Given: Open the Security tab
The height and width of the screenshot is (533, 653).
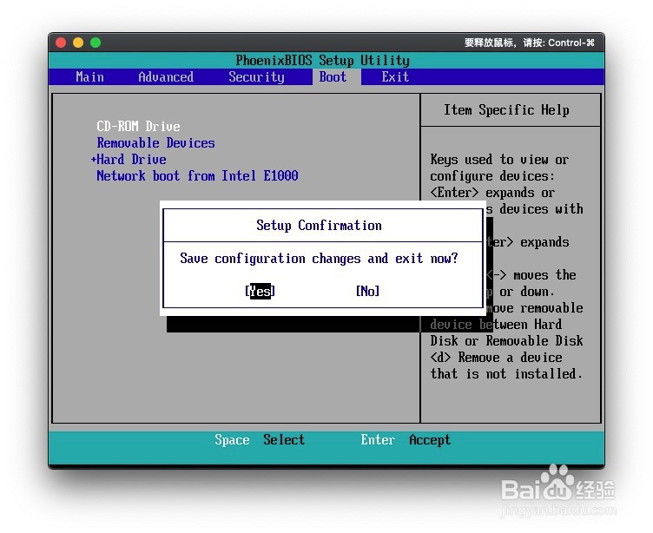Looking at the screenshot, I should (x=256, y=77).
